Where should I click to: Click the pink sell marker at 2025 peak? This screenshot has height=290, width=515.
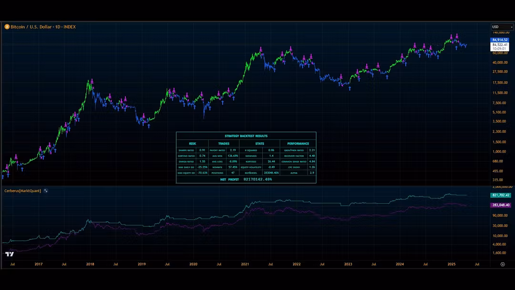(x=457, y=36)
